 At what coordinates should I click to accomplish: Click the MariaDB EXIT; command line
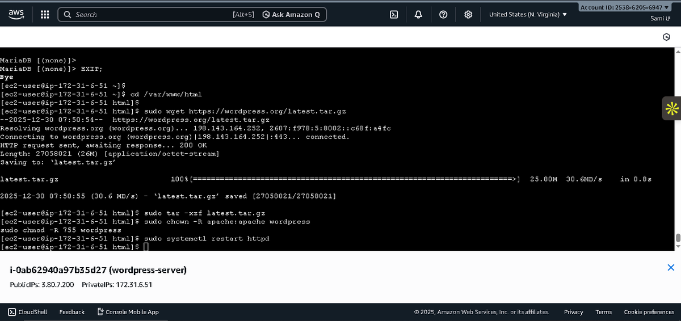pyautogui.click(x=51, y=69)
